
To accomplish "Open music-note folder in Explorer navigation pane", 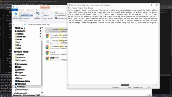I will pyautogui.click(x=19, y=78).
